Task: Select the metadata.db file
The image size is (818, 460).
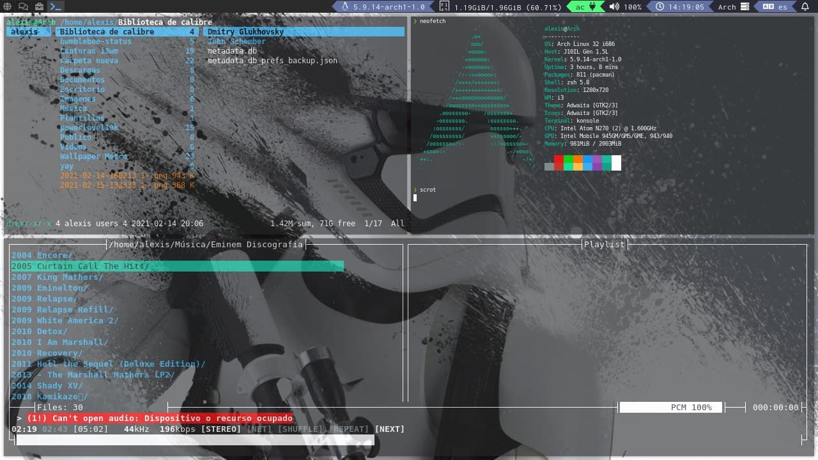Action: coord(232,51)
